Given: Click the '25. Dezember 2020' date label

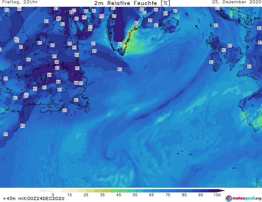Looking at the screenshot, I should (237, 2).
